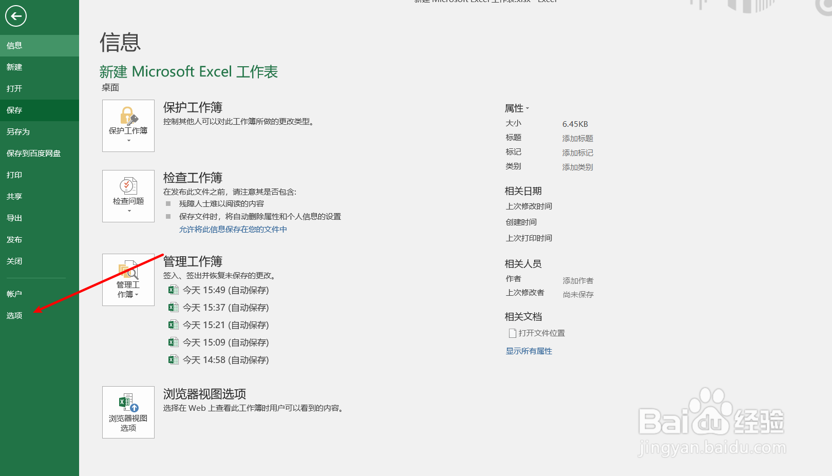Click 添加标题 to add a title
This screenshot has height=476, width=832.
coord(577,138)
